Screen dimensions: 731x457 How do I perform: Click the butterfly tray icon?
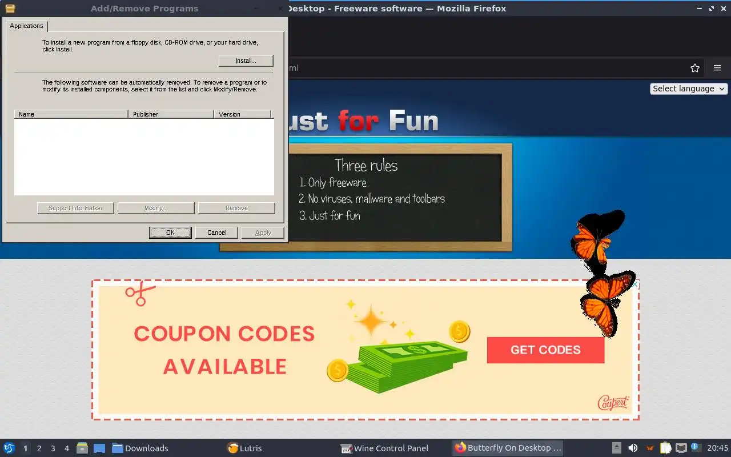click(650, 448)
